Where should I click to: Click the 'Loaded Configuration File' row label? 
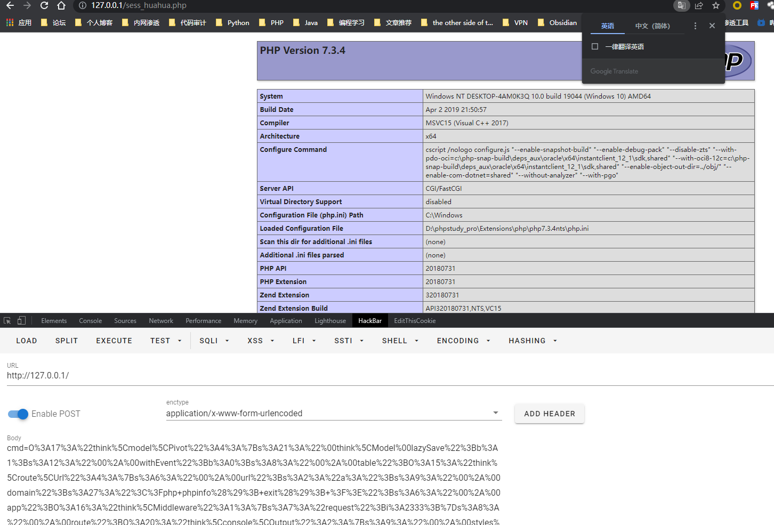[302, 229]
